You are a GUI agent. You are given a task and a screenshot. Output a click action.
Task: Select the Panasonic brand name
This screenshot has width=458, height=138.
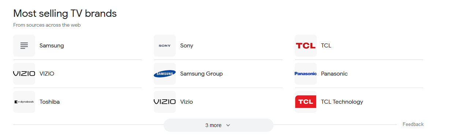tap(334, 74)
